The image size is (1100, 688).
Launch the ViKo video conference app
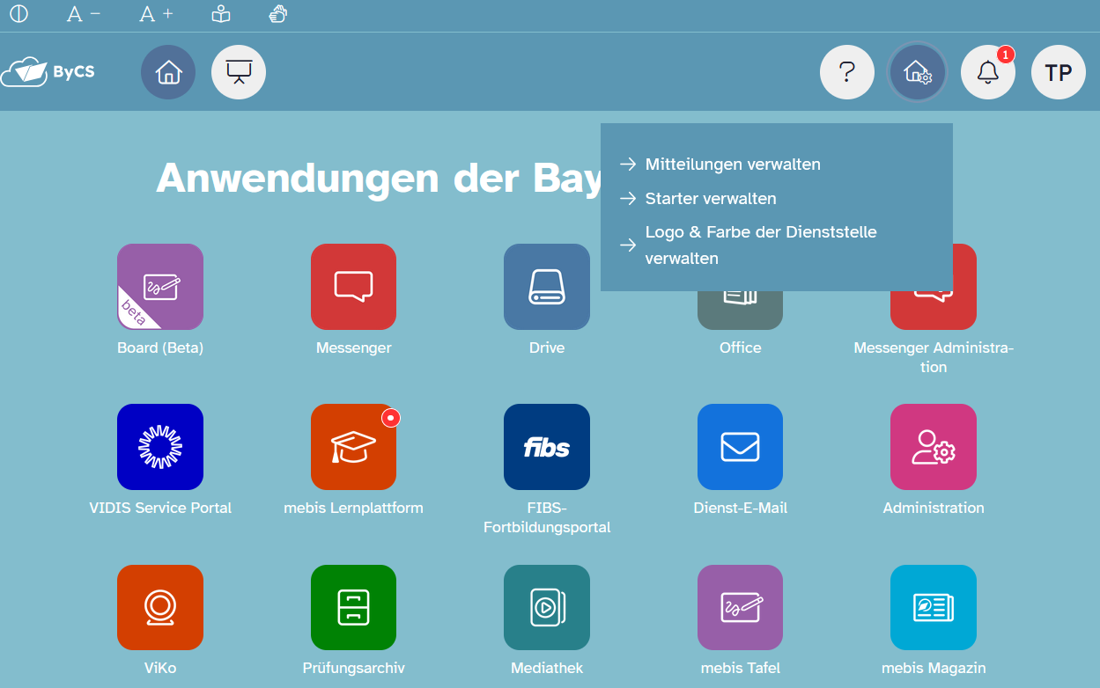[160, 608]
